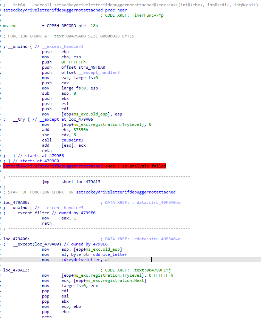The image size is (261, 320).
Task: Follow the 'offset stru_49FBA0' reference
Action: [x=83, y=67]
